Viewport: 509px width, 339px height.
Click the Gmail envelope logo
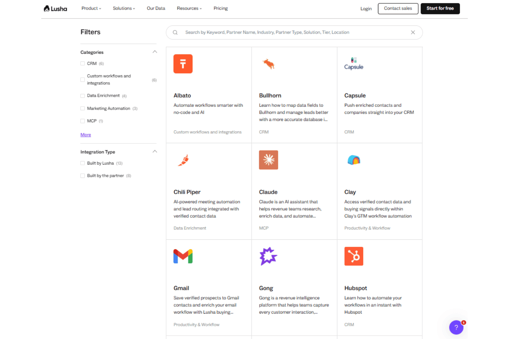click(x=183, y=256)
